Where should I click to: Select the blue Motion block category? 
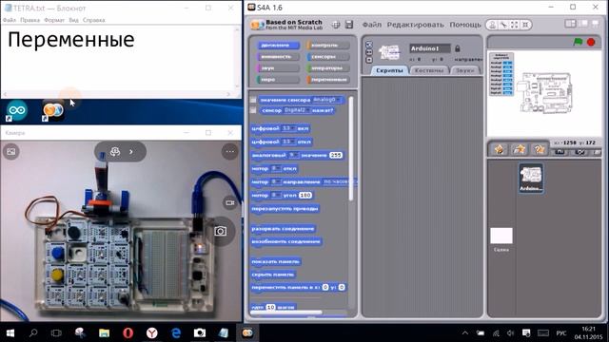[278, 46]
